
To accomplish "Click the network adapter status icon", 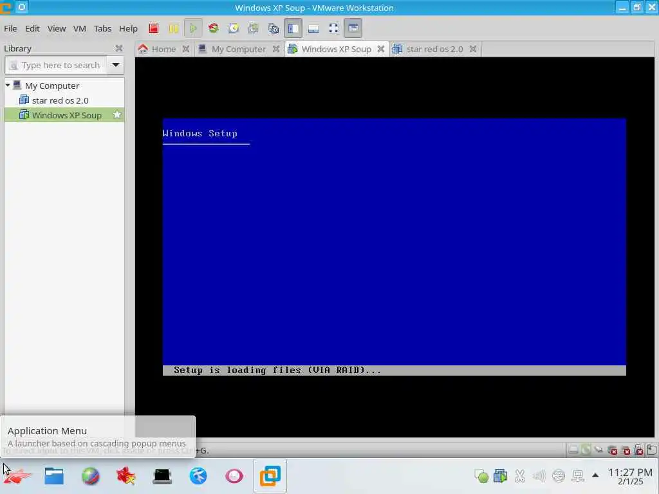I will [599, 450].
